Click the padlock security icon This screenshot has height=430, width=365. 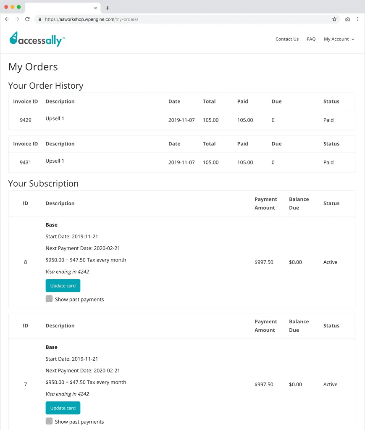(40, 19)
